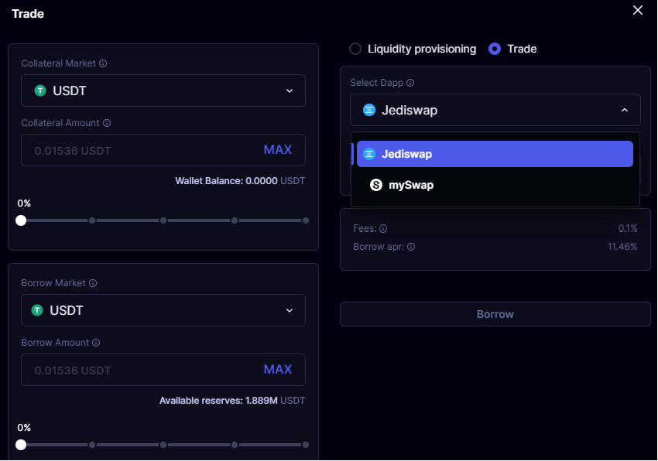Screen dimensions: 658x461
Task: Click MAX for the Borrow Amount
Action: 278,370
